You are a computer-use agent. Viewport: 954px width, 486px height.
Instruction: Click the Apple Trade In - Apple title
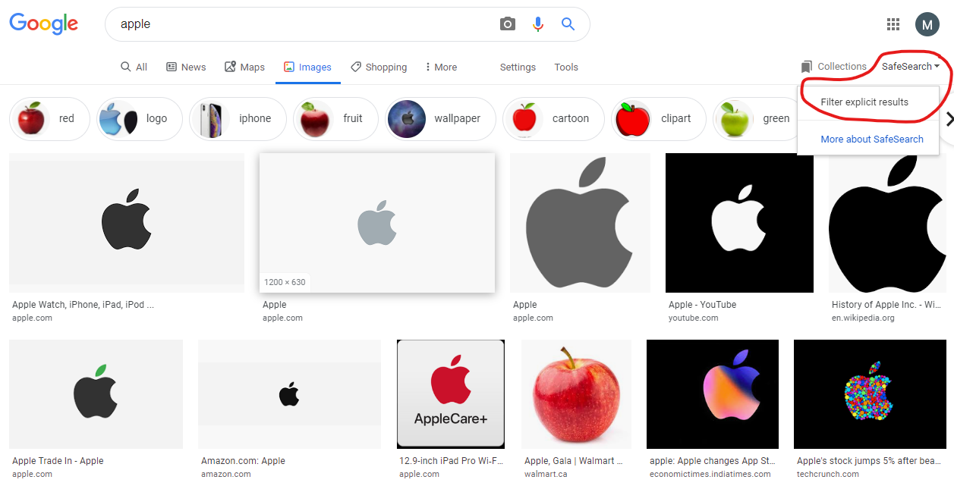[x=58, y=461]
